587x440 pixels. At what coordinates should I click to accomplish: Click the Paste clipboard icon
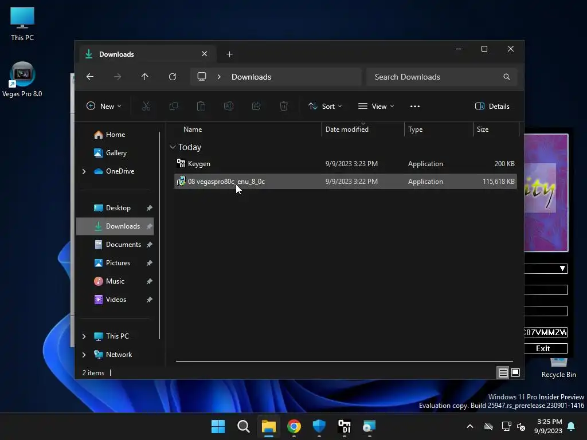tap(201, 106)
